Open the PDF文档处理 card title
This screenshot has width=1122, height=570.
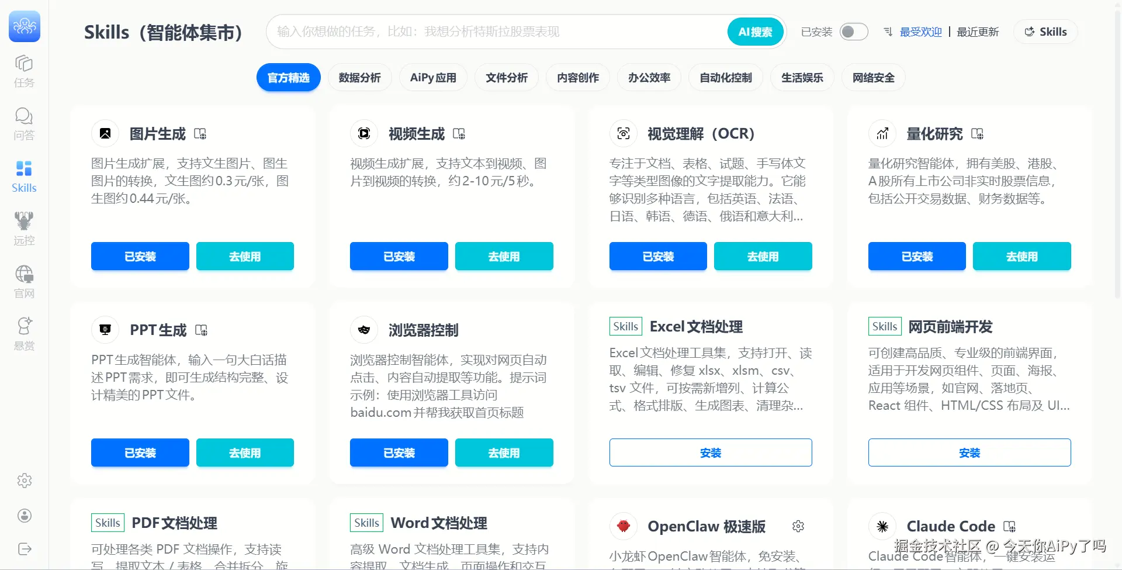pos(174,523)
